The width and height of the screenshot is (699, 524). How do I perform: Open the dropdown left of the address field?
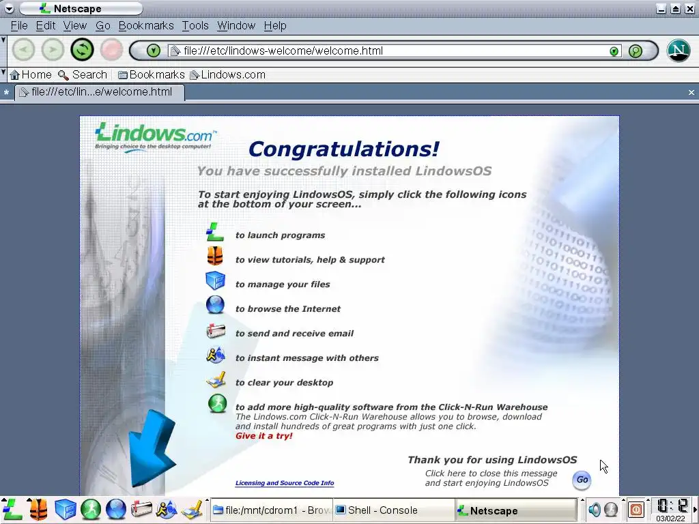coord(154,50)
